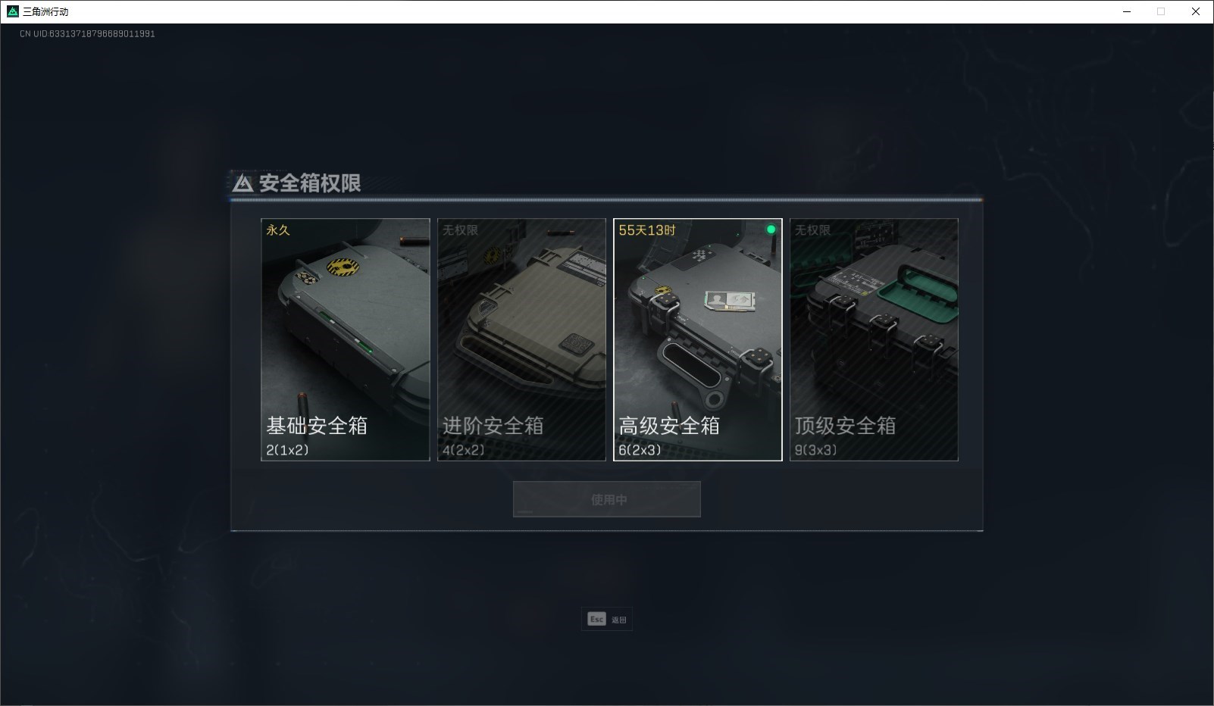
Task: Click the CN UID text at top left
Action: pos(87,33)
